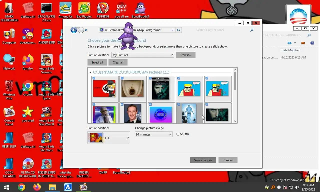The width and height of the screenshot is (320, 192).
Task: Click the help icon in Explorer window
Action: (x=312, y=43)
